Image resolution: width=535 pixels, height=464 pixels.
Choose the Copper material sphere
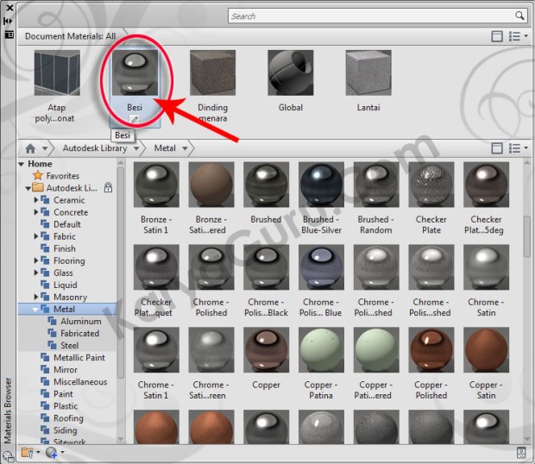click(x=266, y=350)
